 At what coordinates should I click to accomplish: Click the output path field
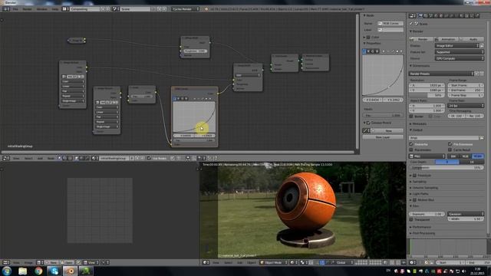click(443, 138)
